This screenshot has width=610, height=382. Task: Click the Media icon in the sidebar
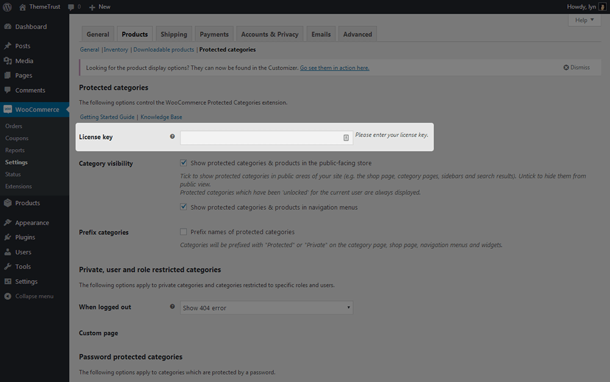pos(8,60)
